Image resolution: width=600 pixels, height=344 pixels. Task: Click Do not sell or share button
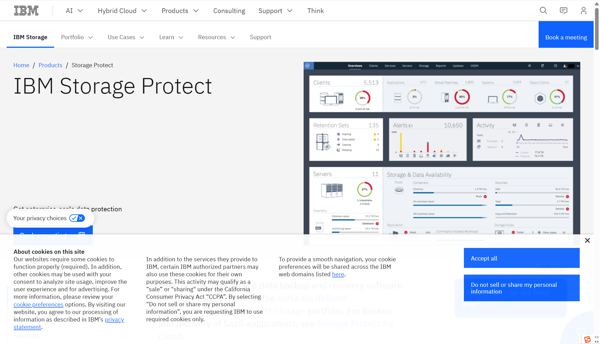pos(521,288)
